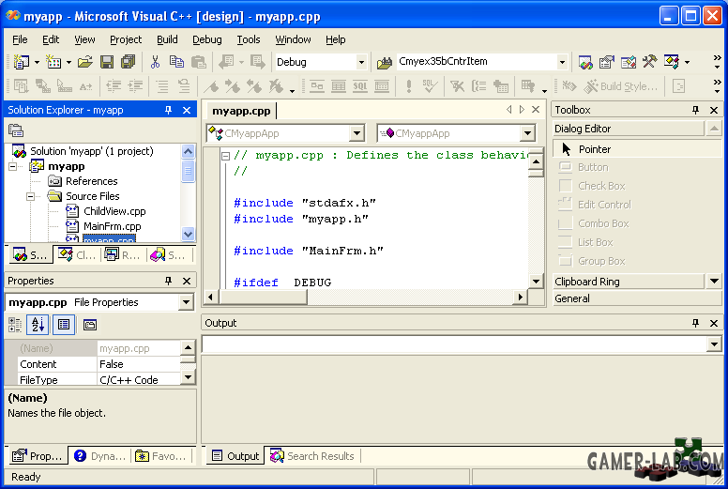Toggle Alphabetic sorting in Properties panel
The width and height of the screenshot is (728, 489).
coord(38,325)
